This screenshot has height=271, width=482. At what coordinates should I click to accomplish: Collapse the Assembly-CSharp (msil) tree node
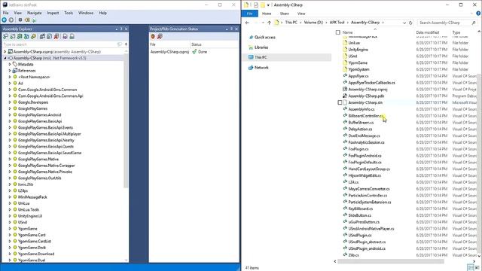click(5, 58)
